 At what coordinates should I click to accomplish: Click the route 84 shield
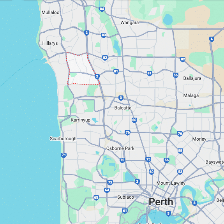(102, 9)
